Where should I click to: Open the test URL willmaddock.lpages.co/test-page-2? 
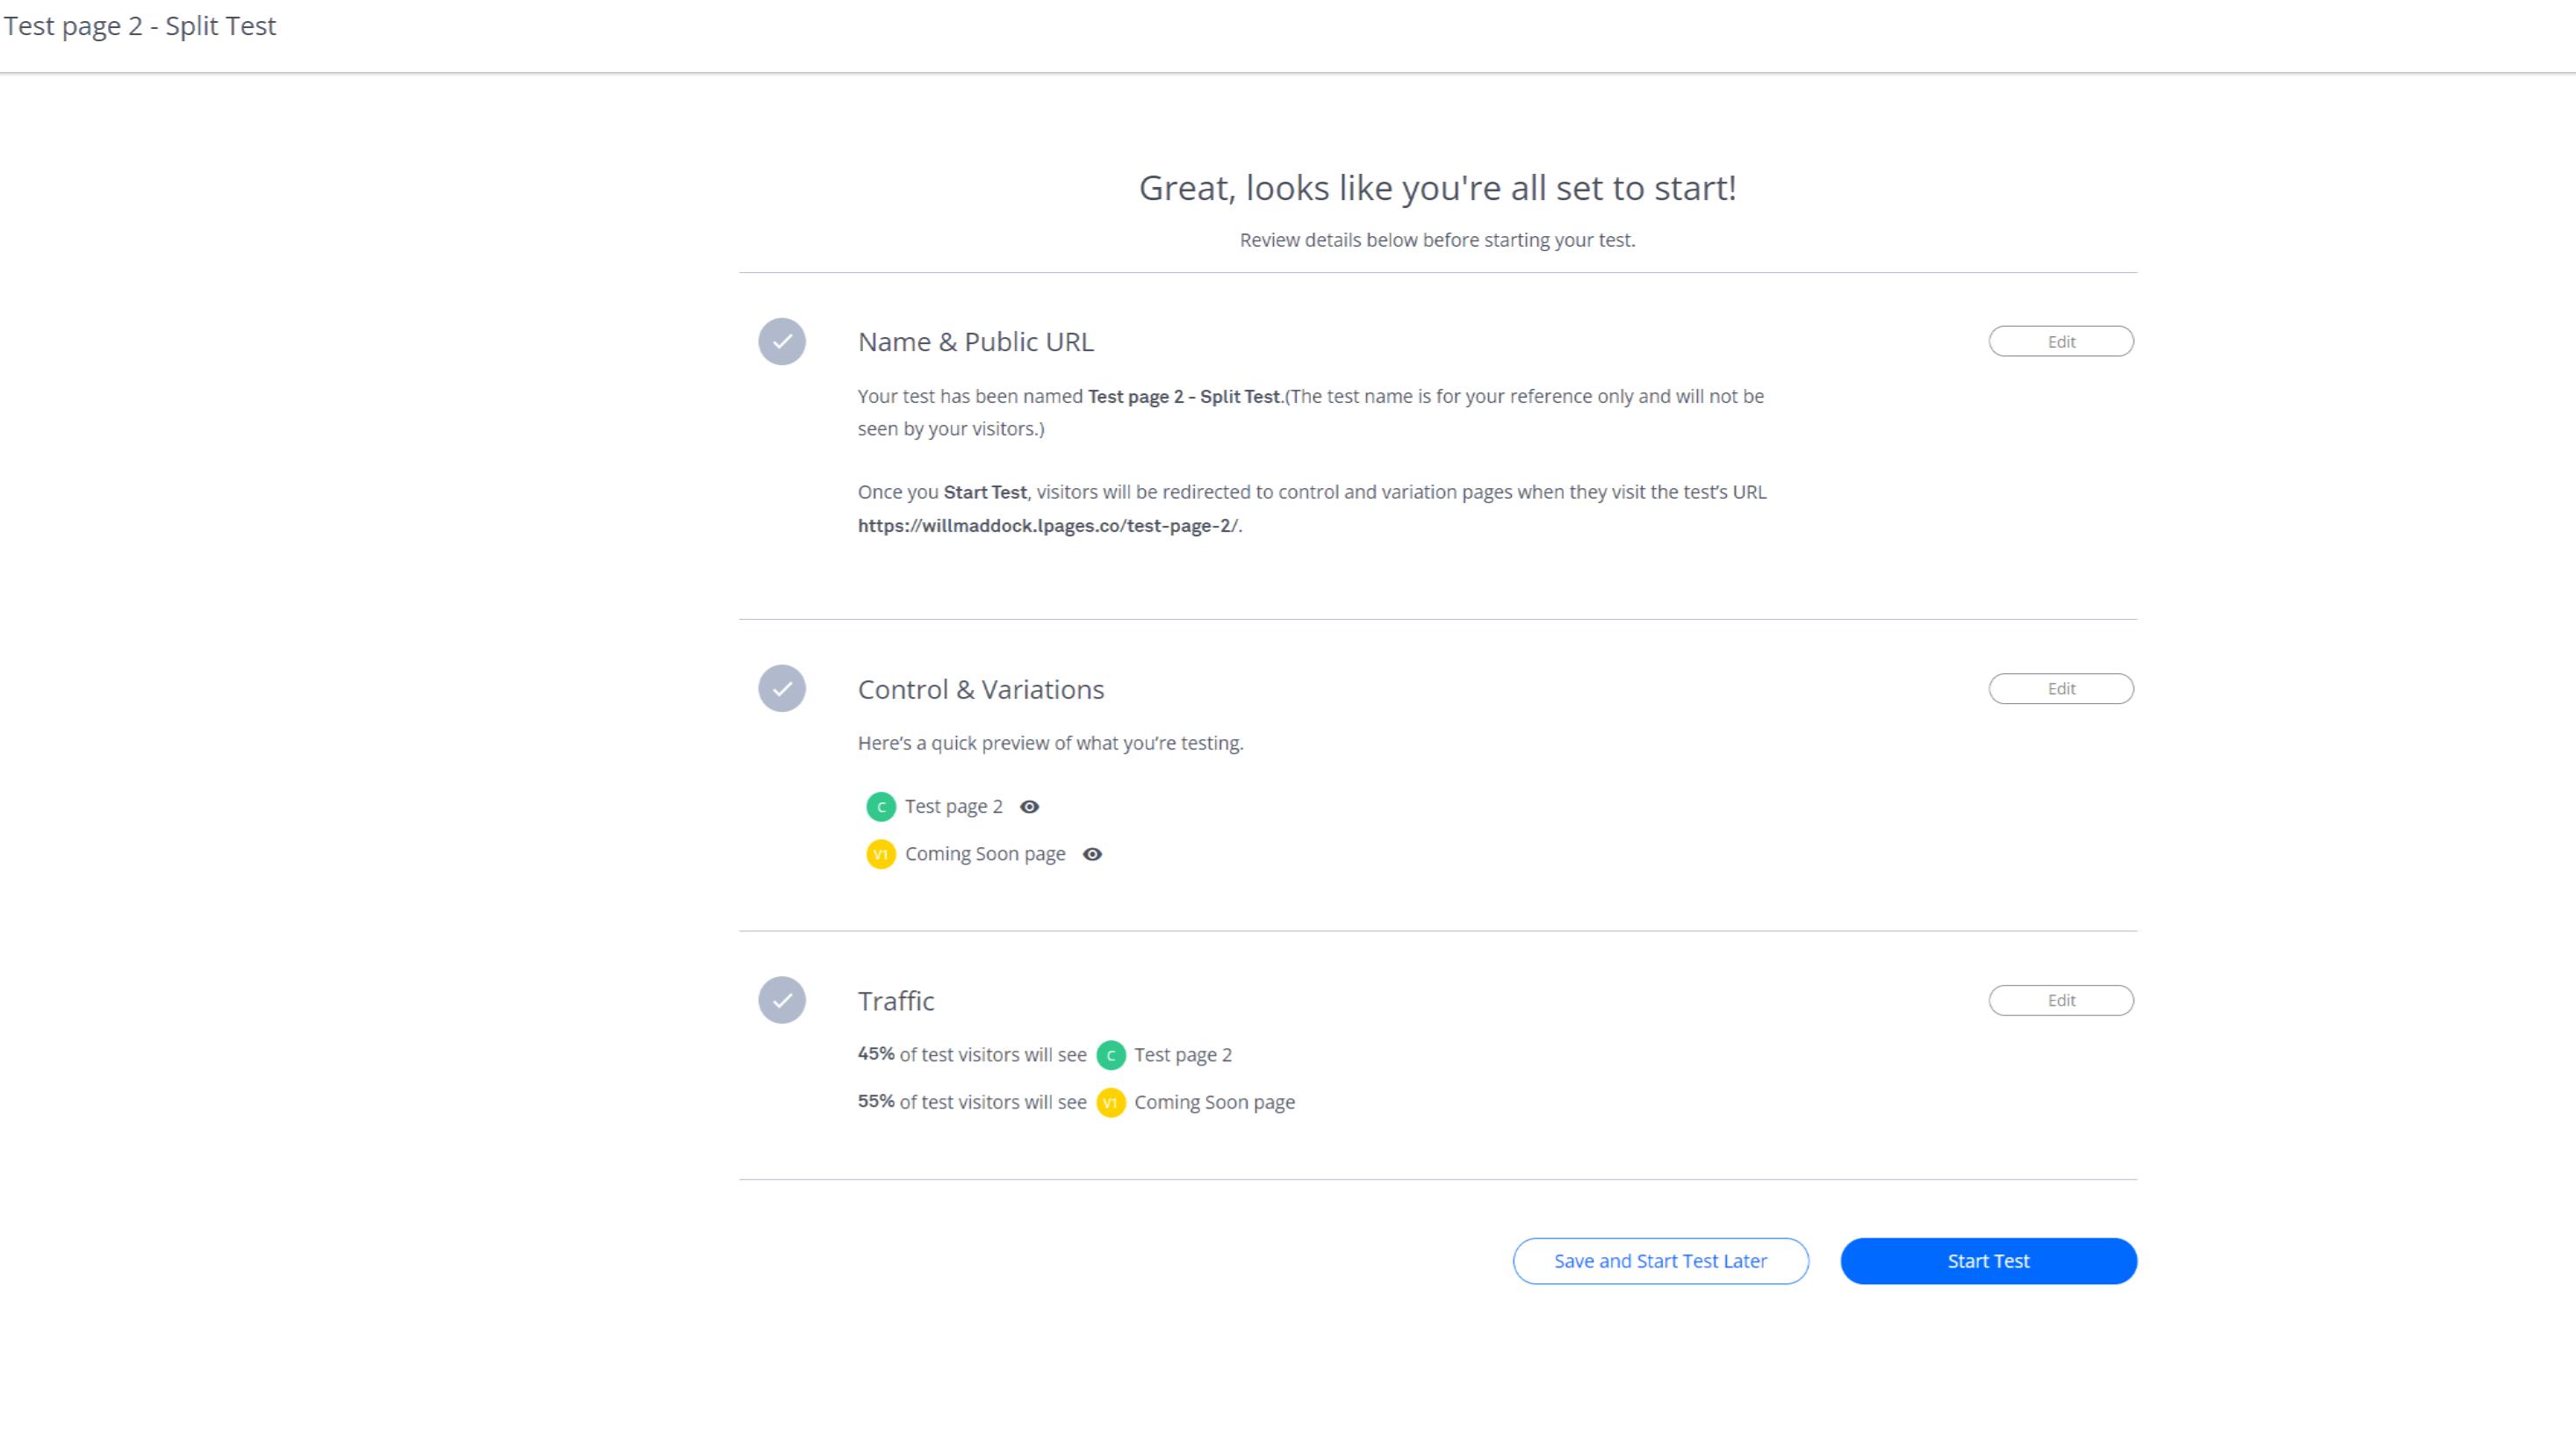tap(1047, 526)
